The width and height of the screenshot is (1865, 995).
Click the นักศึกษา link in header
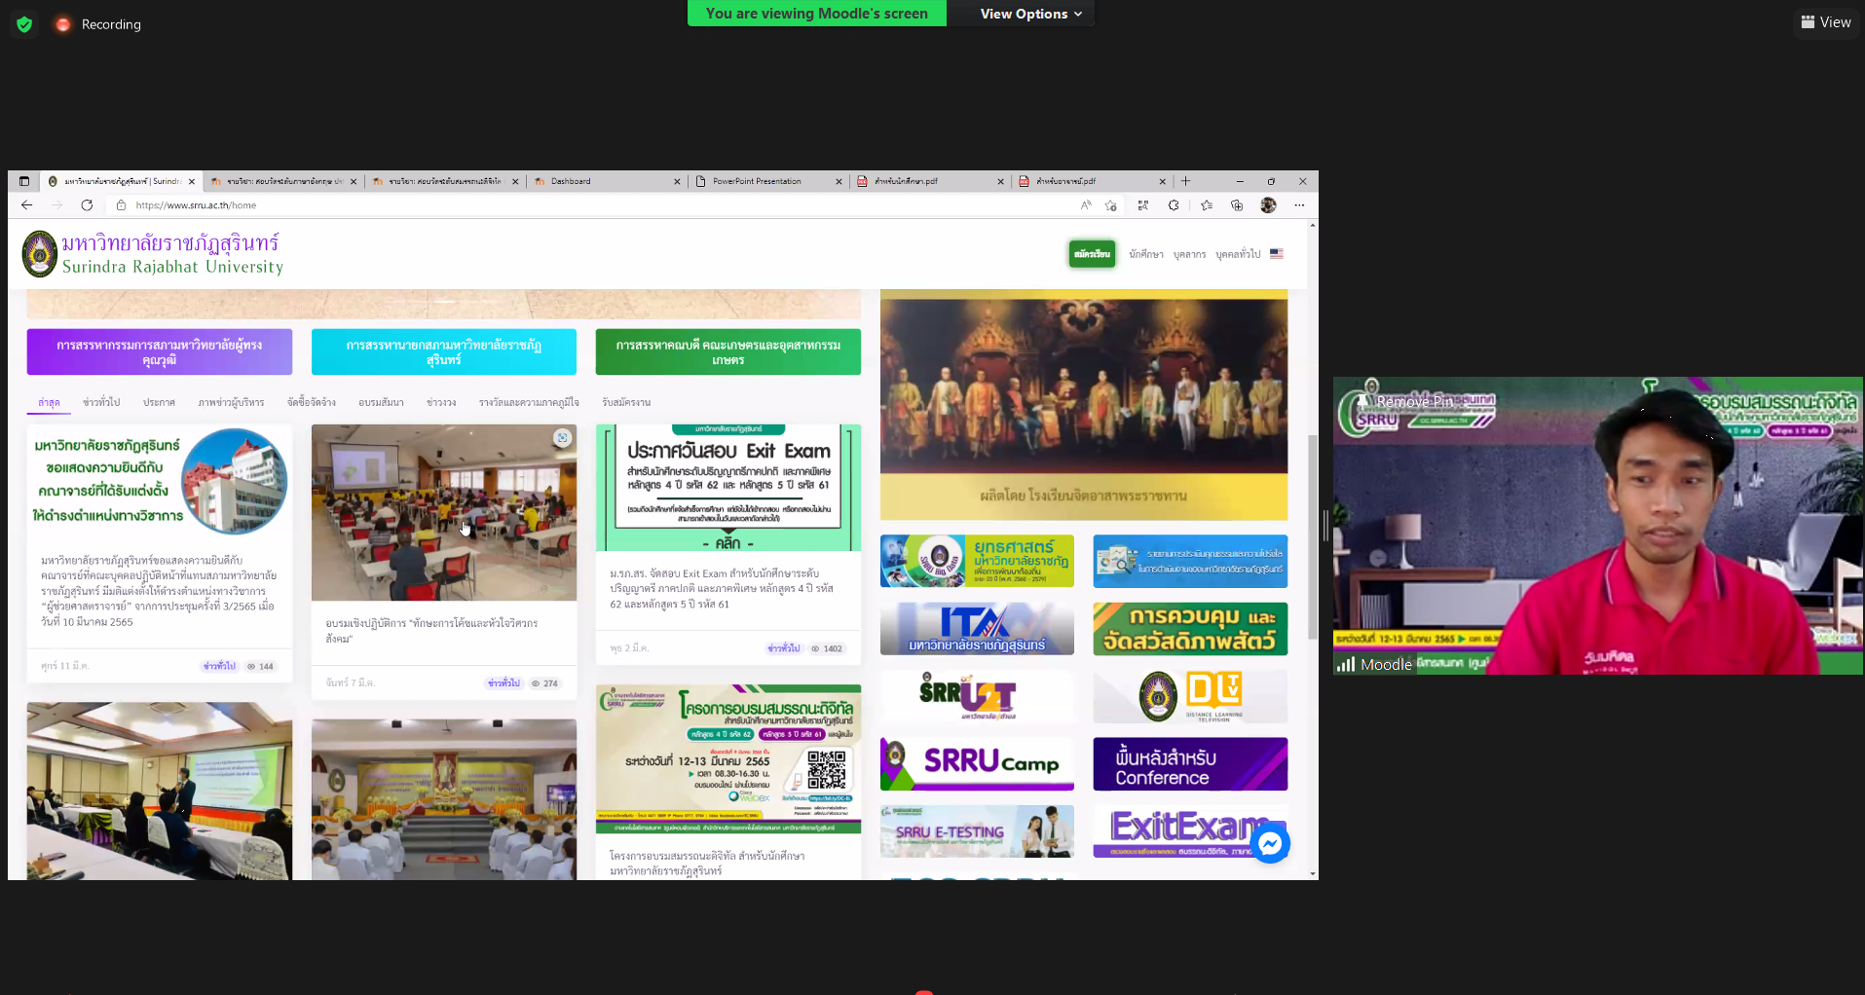(x=1146, y=254)
